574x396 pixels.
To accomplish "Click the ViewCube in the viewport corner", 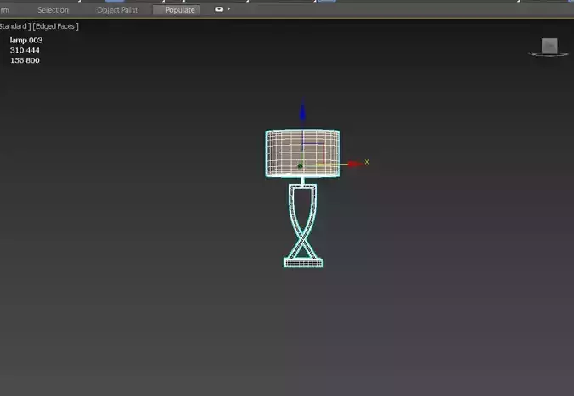I will click(x=549, y=47).
